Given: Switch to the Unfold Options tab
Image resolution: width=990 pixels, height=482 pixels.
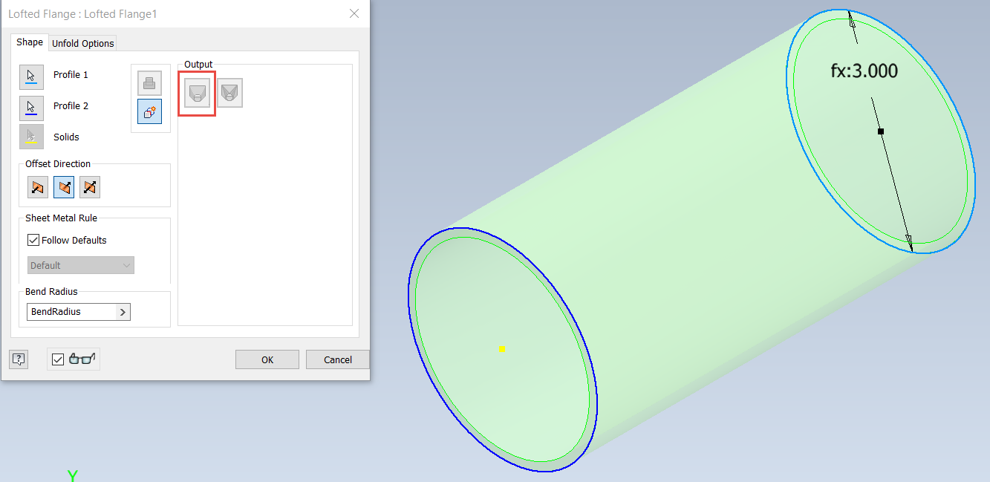Looking at the screenshot, I should 82,43.
